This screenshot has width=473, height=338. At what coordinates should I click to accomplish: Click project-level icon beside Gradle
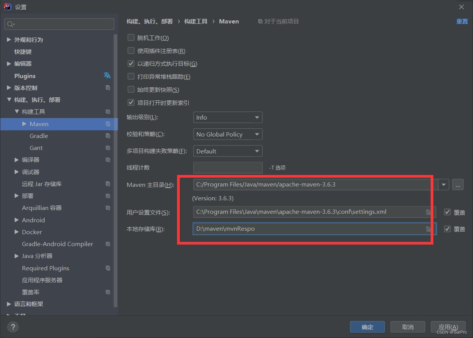(108, 136)
